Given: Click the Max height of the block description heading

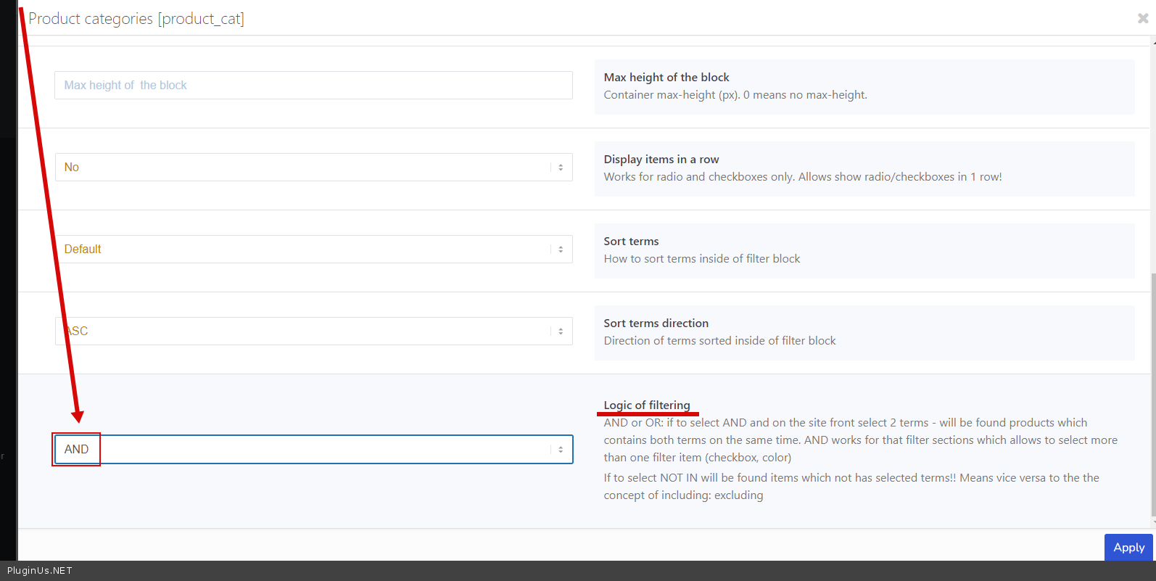Looking at the screenshot, I should coord(666,78).
